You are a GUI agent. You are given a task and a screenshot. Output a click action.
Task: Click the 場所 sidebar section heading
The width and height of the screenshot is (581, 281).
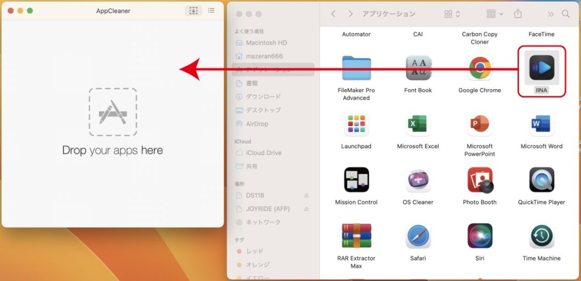(239, 184)
